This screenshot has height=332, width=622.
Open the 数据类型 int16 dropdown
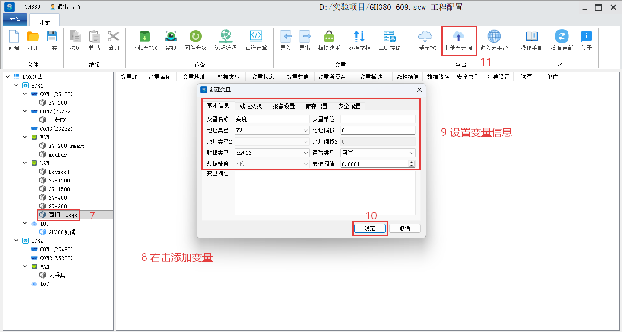pyautogui.click(x=306, y=153)
